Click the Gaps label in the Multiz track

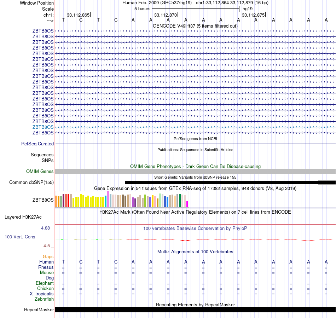(x=48, y=257)
